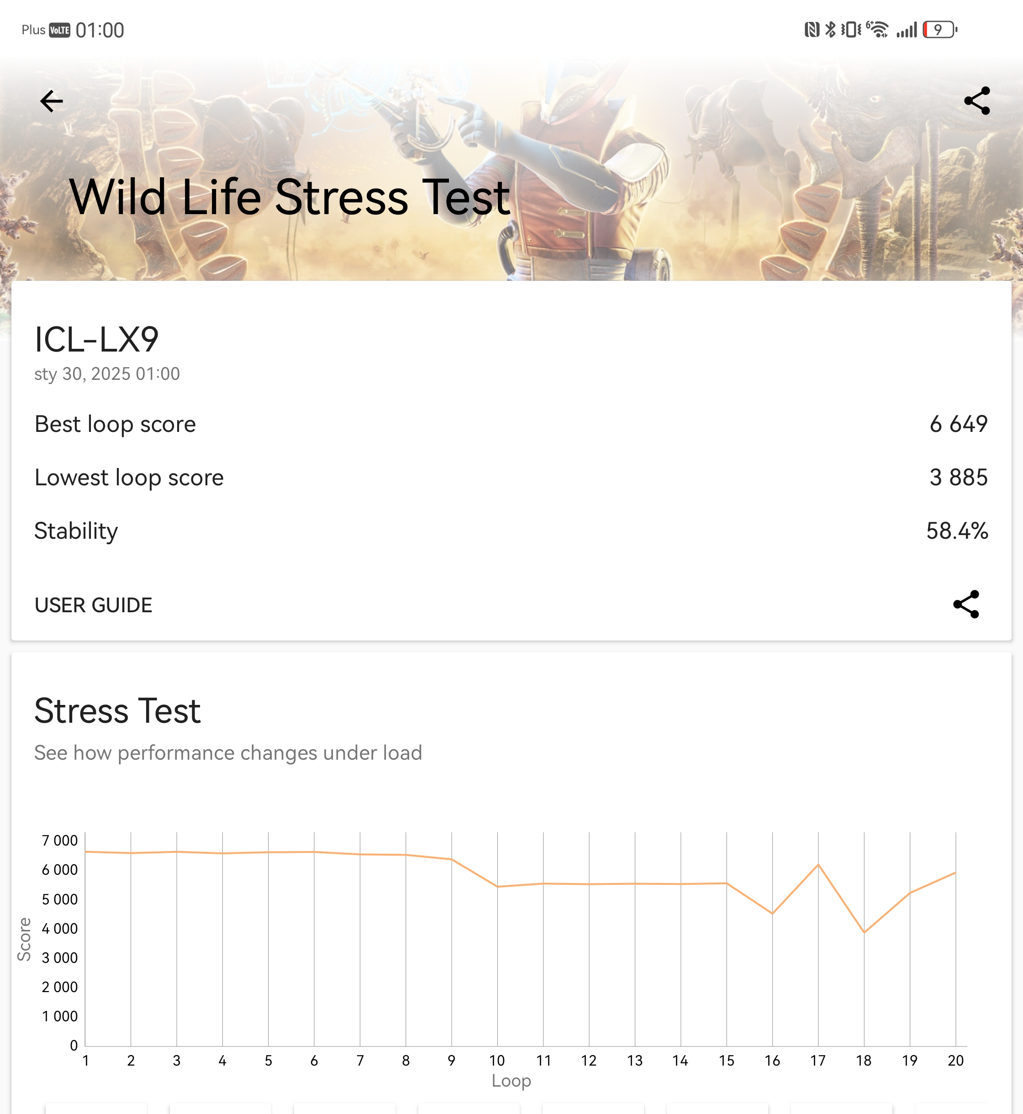Tap the battery indicator icon
The image size is (1023, 1114).
[939, 30]
